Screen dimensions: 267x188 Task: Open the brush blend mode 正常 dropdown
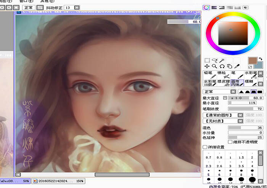219,92
